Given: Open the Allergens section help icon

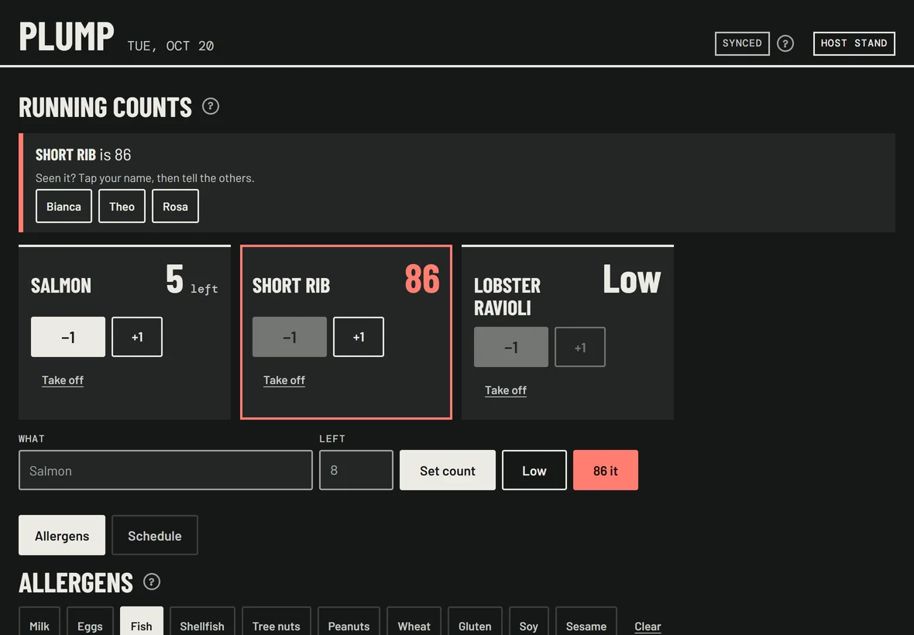Looking at the screenshot, I should [152, 582].
